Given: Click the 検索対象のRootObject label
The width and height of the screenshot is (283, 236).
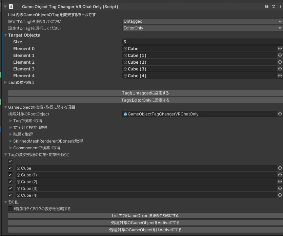Looking at the screenshot, I should pos(29,114).
